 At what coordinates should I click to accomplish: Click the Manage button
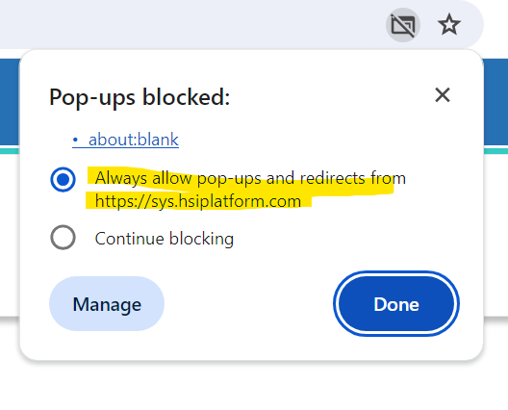(x=107, y=304)
